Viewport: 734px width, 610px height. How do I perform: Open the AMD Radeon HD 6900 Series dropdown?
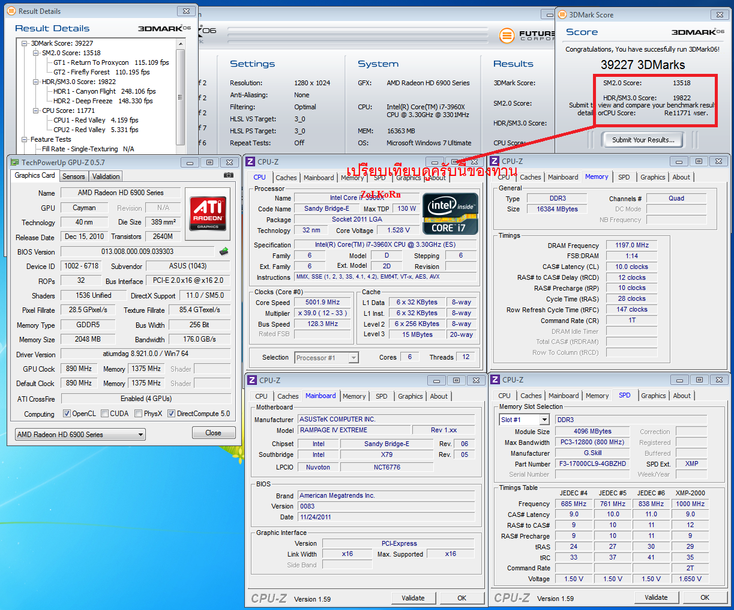coord(80,435)
